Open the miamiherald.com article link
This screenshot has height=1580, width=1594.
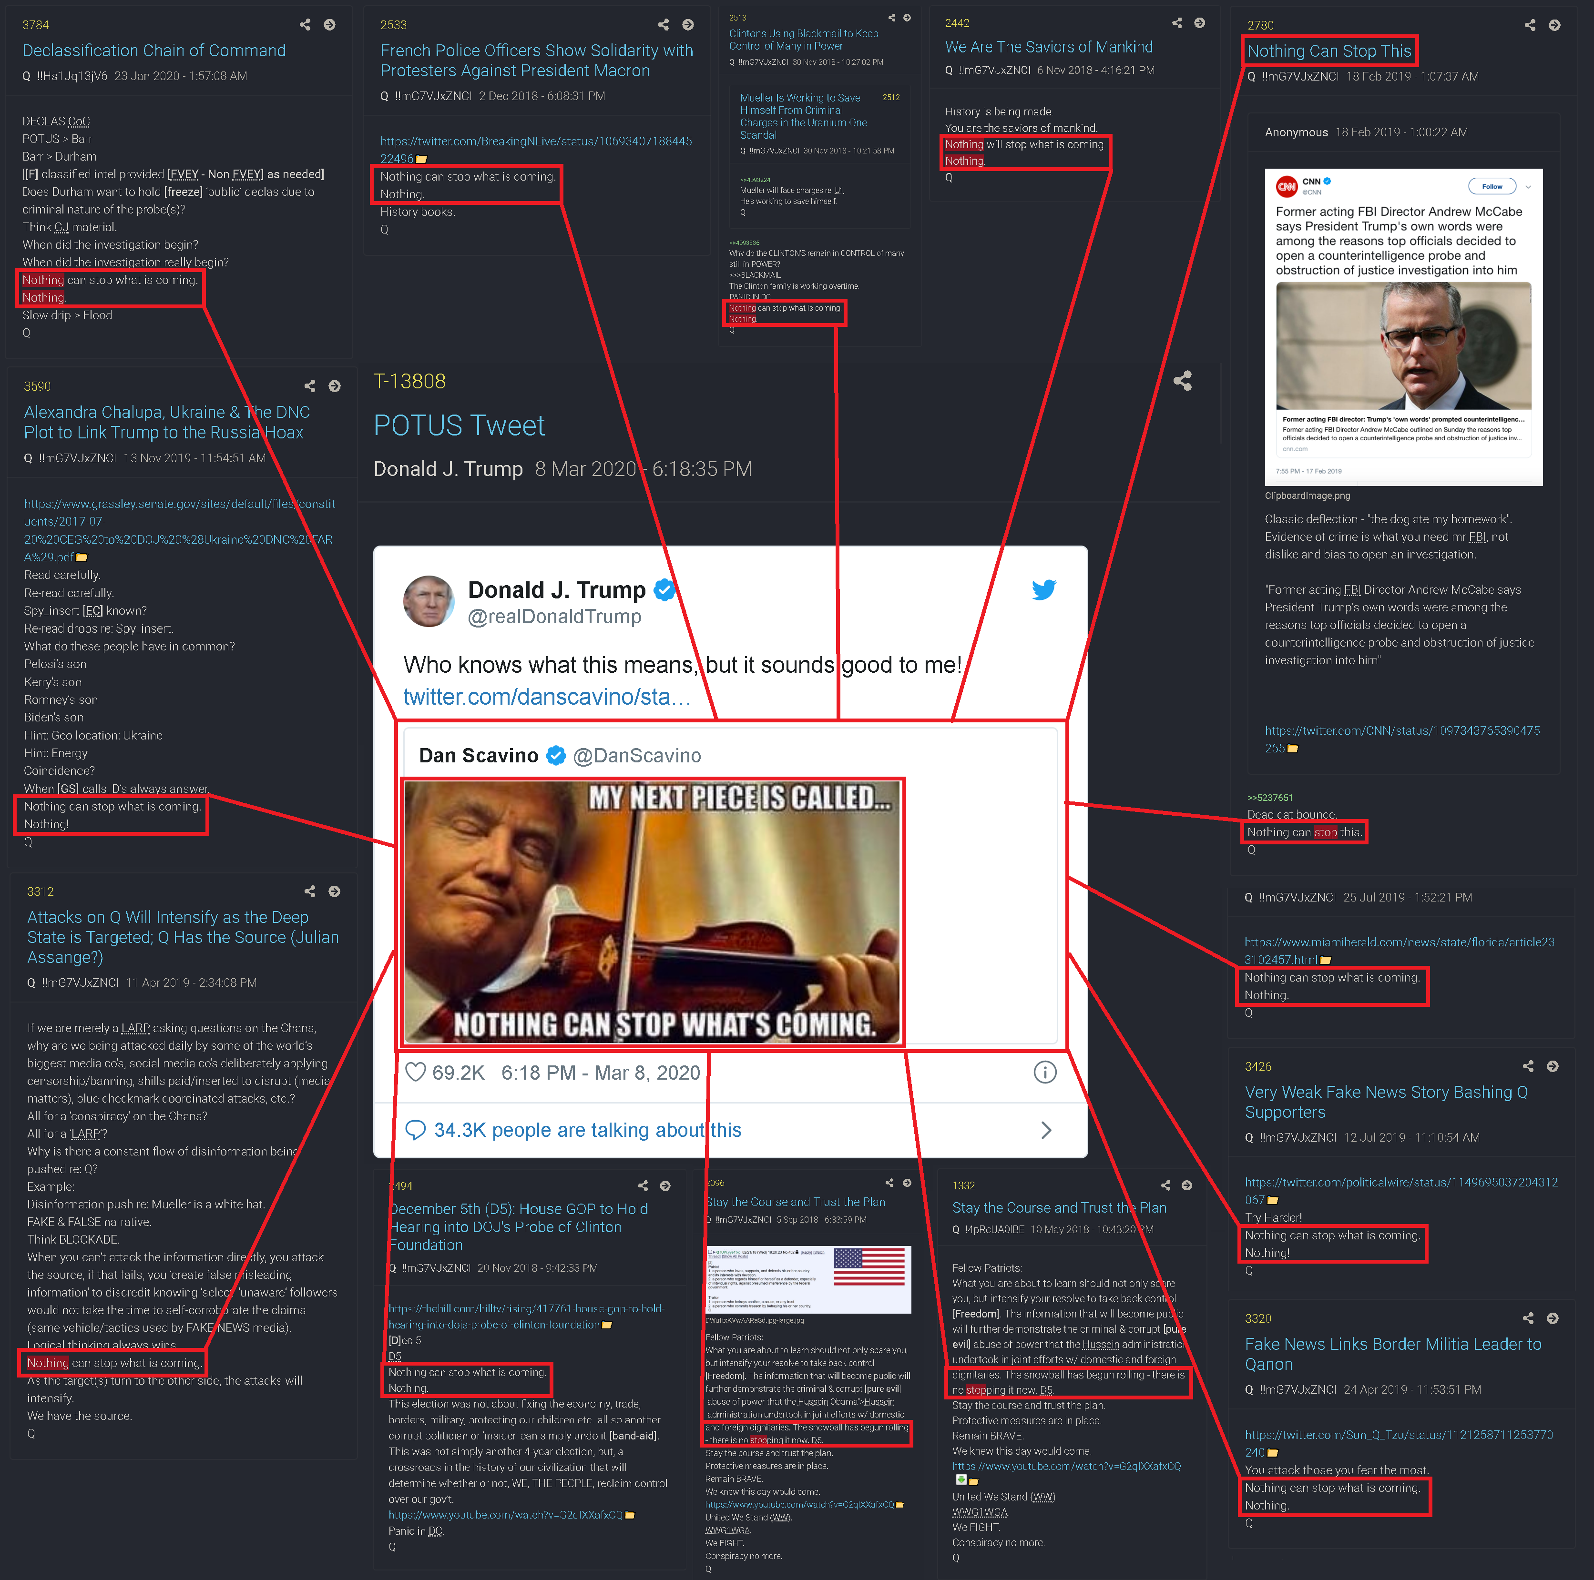(x=1400, y=951)
